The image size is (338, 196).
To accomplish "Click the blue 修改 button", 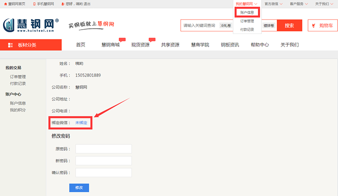I will (x=79, y=188).
